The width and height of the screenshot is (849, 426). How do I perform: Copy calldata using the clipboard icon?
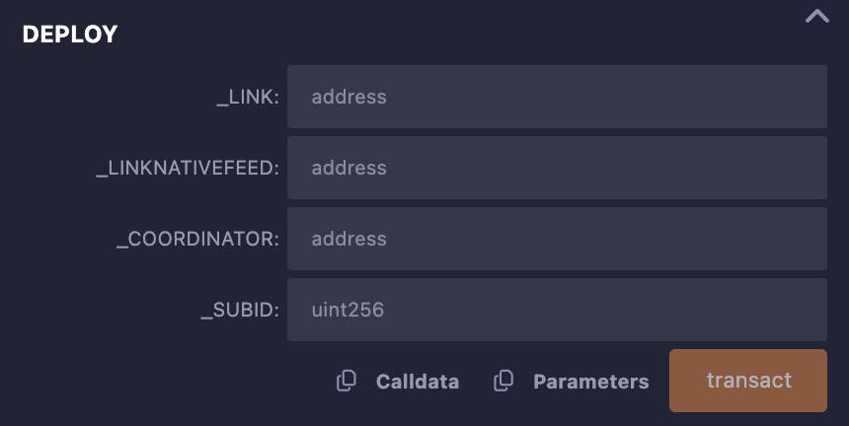(347, 381)
